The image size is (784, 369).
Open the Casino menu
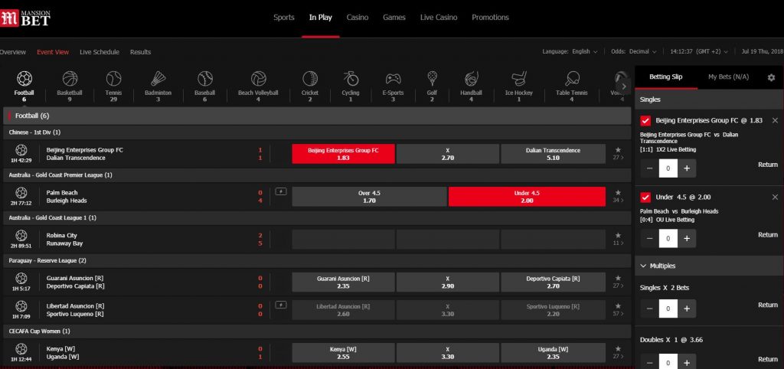point(358,18)
